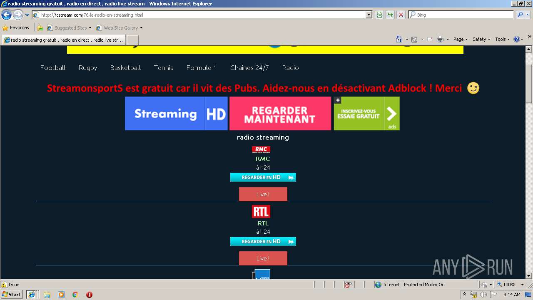Click the Forward navigation arrow
This screenshot has height=300, width=533.
click(18, 15)
